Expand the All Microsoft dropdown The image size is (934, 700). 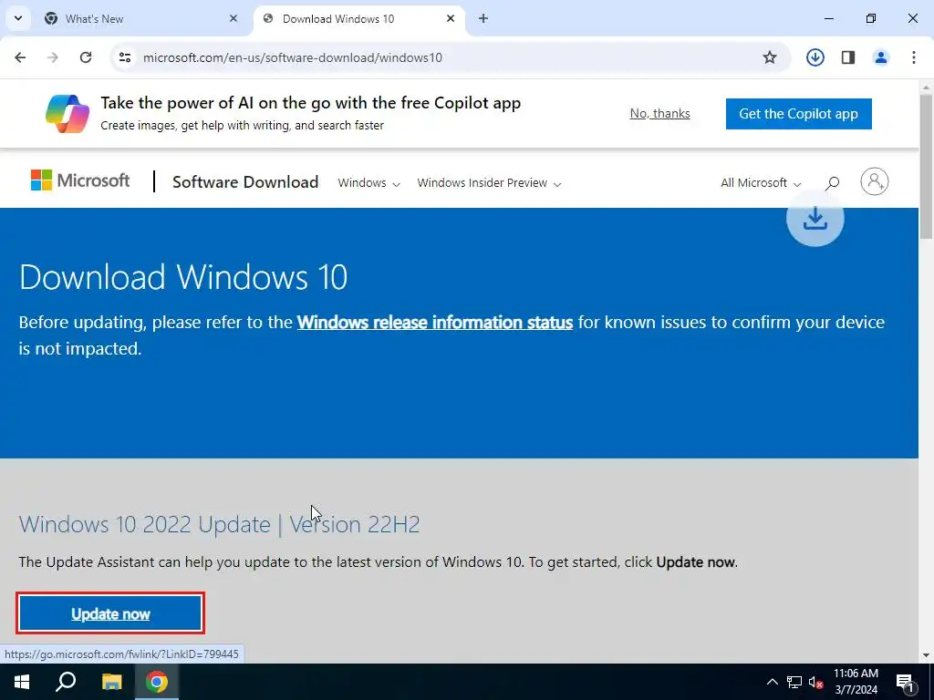coord(761,182)
